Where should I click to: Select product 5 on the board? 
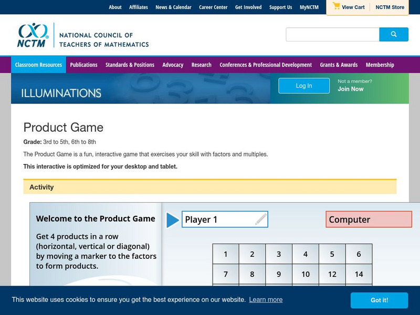(332, 254)
